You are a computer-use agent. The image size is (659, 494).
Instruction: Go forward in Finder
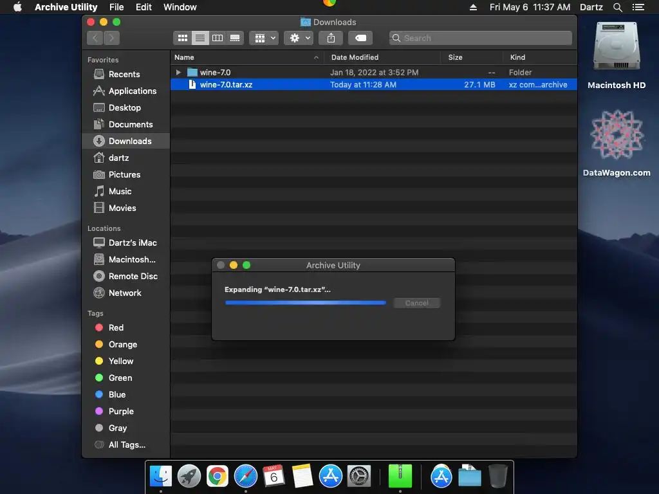[111, 38]
